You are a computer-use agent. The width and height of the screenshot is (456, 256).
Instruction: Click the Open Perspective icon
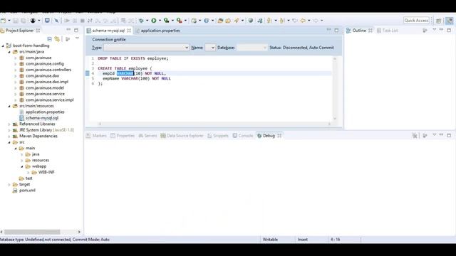click(439, 21)
